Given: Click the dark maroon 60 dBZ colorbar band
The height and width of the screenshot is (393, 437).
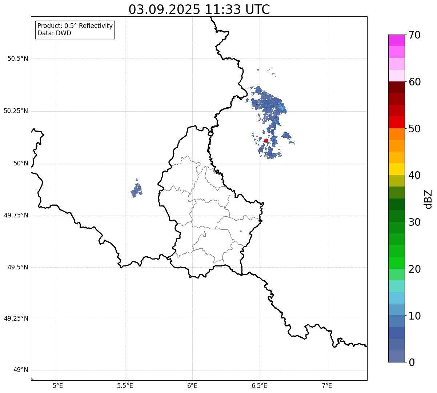Looking at the screenshot, I should pyautogui.click(x=397, y=87).
